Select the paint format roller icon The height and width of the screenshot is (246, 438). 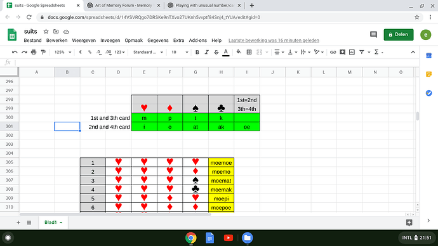[x=43, y=52]
